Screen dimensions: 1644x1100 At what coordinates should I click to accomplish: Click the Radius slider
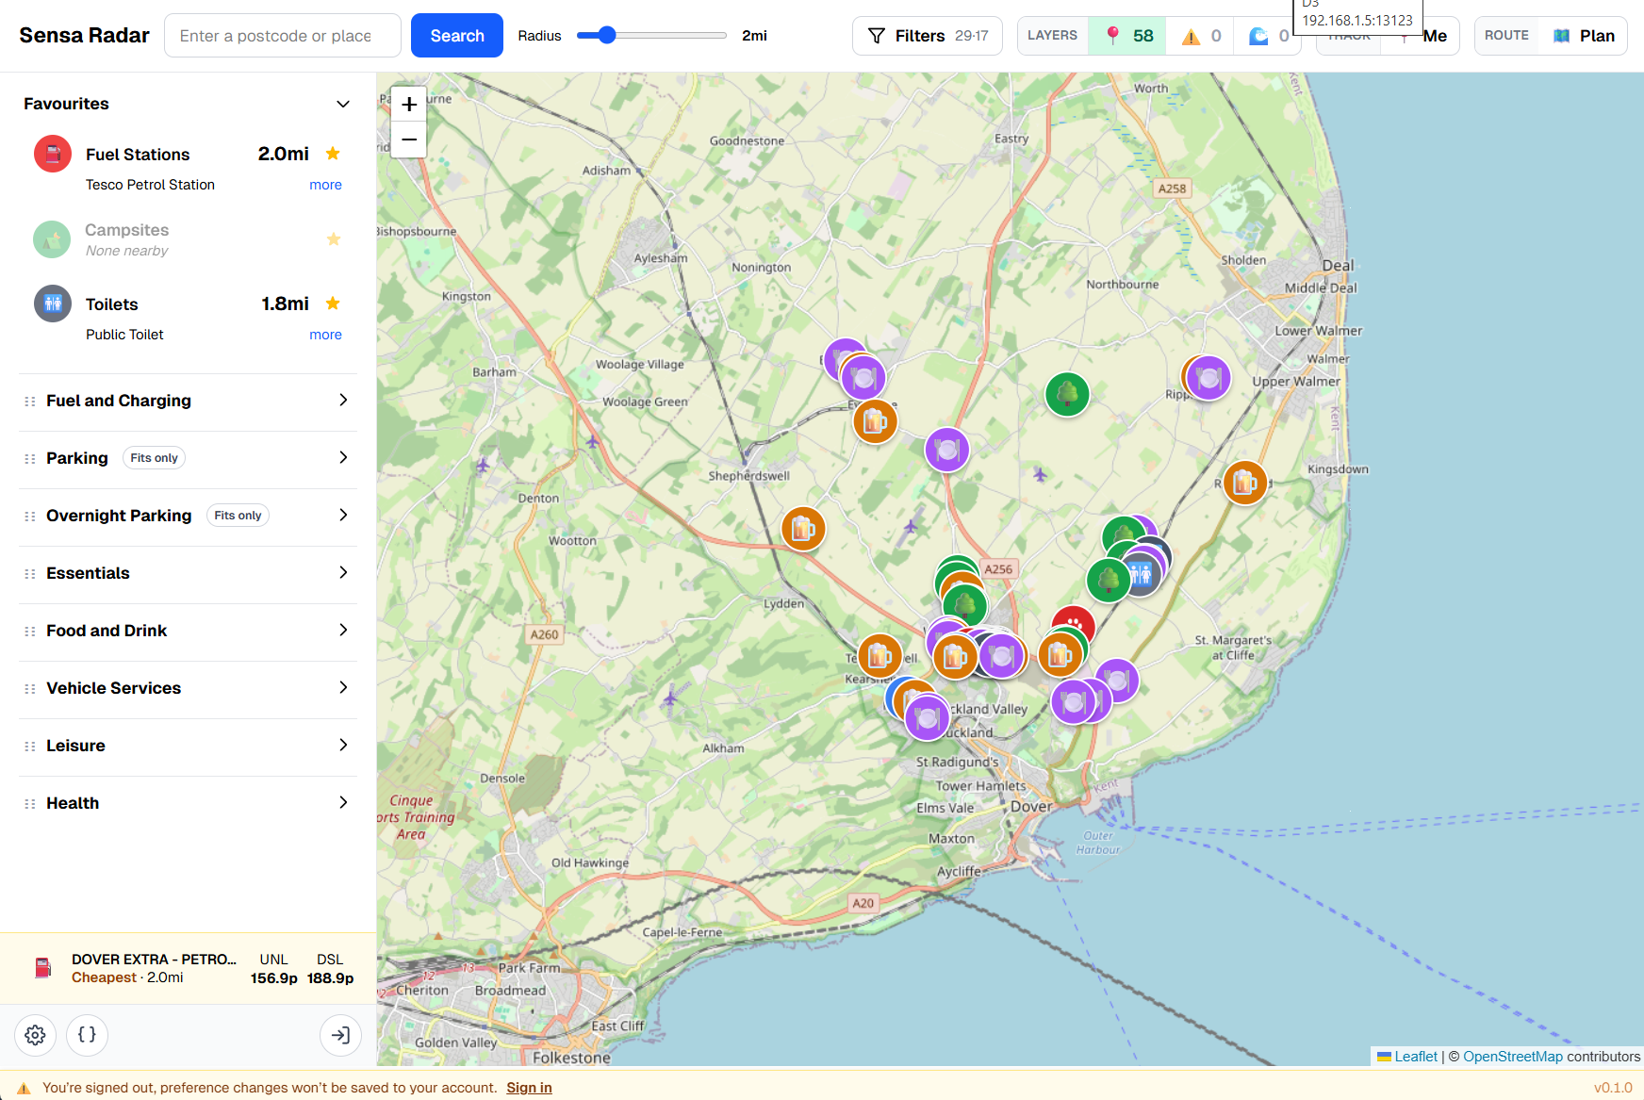click(651, 36)
